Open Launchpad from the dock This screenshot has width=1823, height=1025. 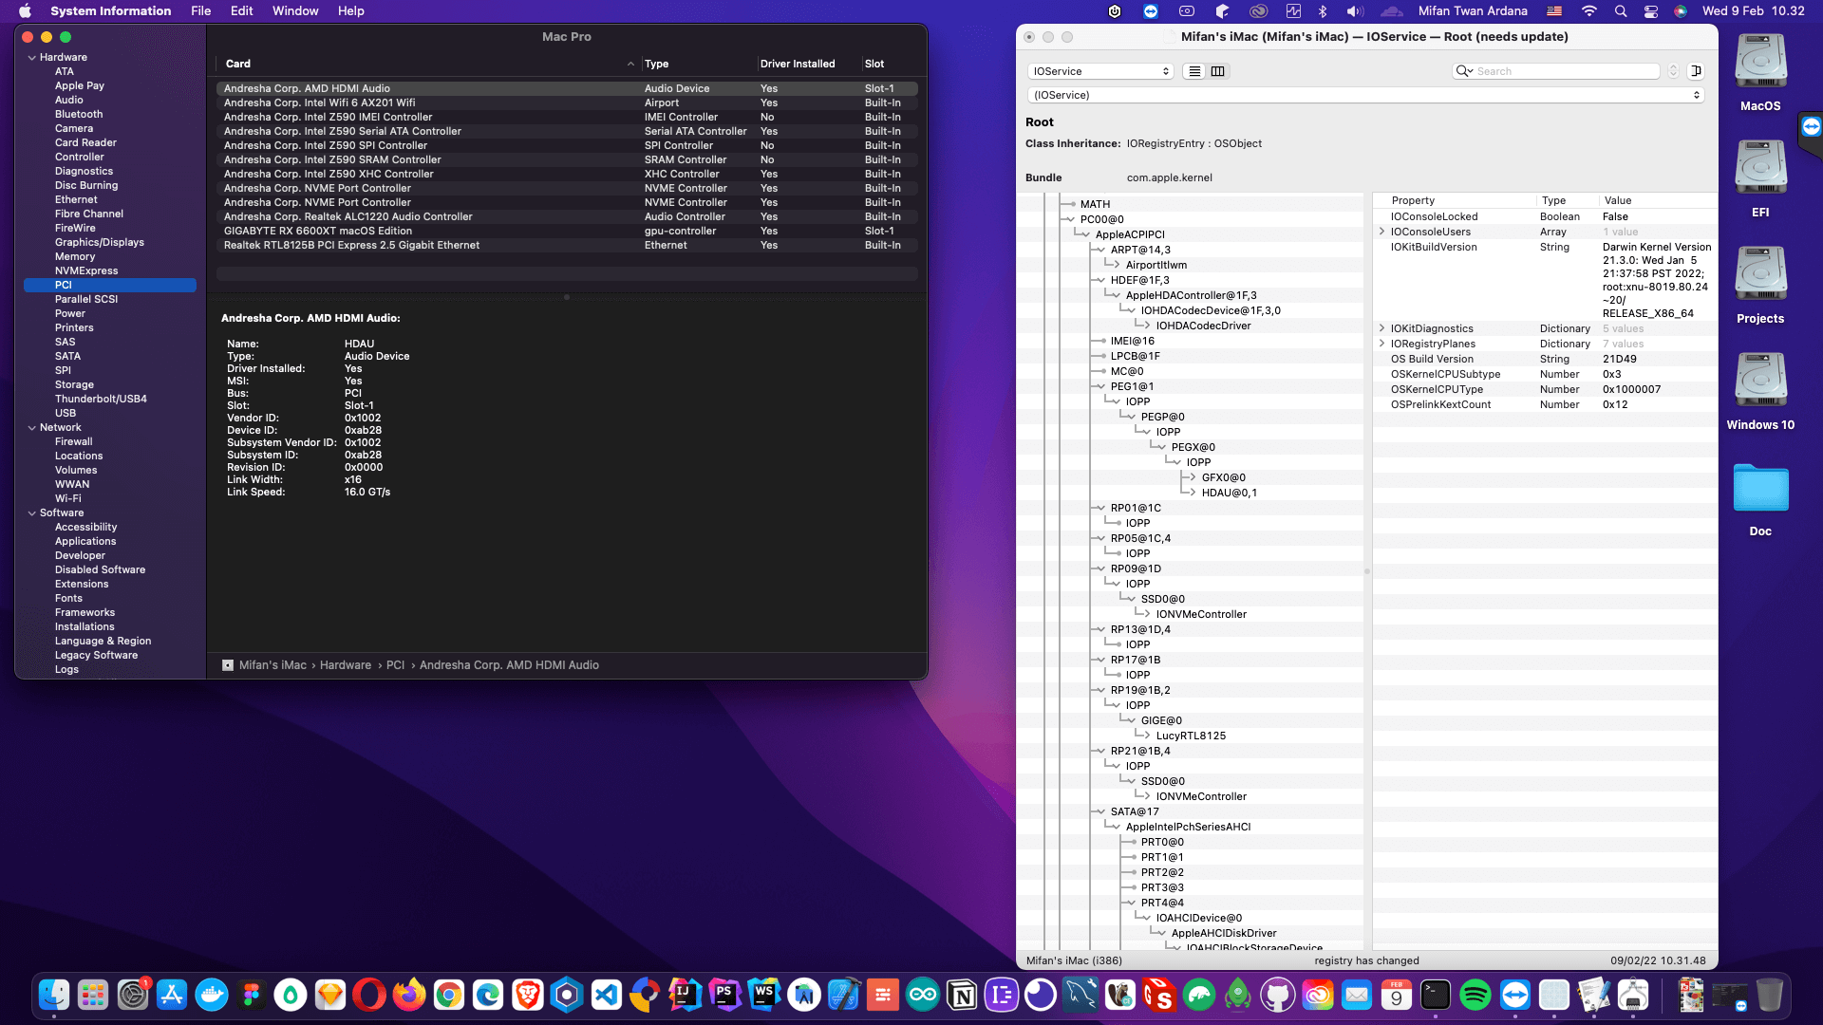pos(93,995)
